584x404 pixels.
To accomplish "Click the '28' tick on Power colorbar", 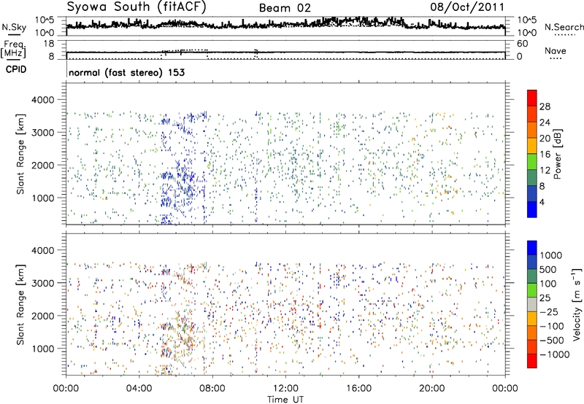I will pos(545,106).
